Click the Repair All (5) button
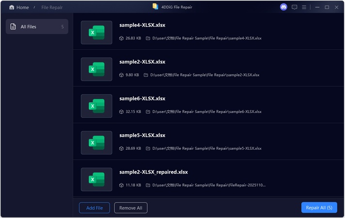 pyautogui.click(x=319, y=208)
